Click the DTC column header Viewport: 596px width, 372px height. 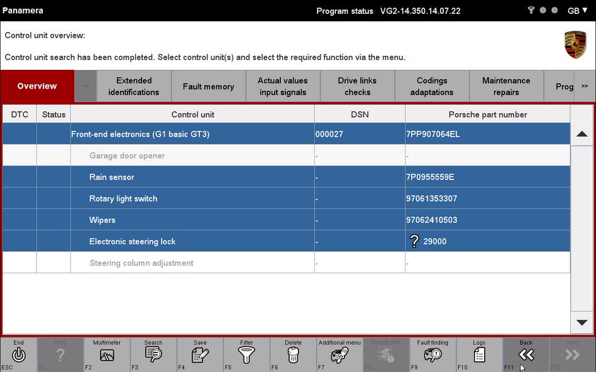pyautogui.click(x=19, y=114)
